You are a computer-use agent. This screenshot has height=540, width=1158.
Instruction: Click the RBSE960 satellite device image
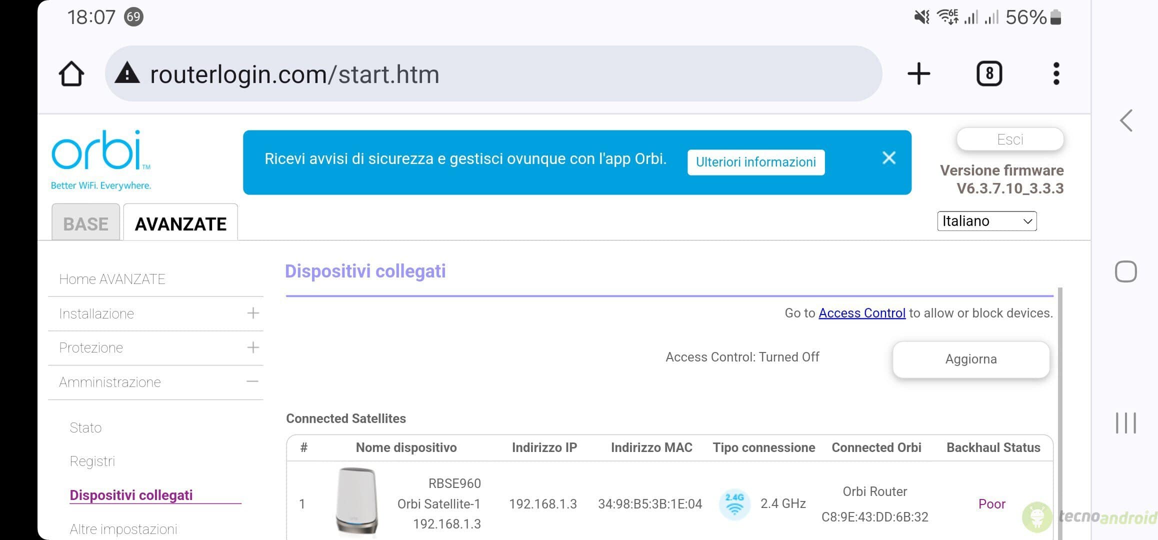click(x=356, y=501)
